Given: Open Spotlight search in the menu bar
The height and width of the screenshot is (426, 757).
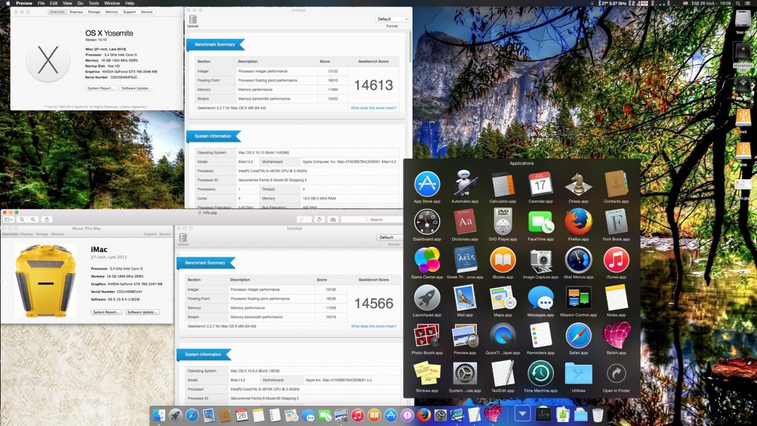Looking at the screenshot, I should click(x=739, y=3).
